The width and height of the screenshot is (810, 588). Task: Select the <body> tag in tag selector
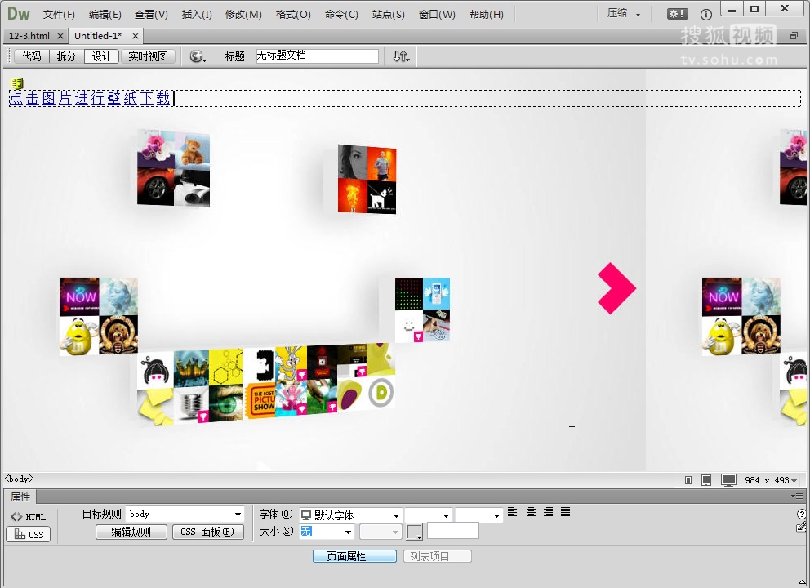[x=19, y=479]
